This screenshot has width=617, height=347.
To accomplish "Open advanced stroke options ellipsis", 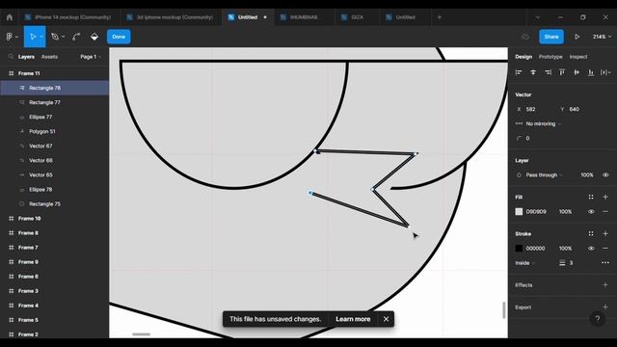I will (x=605, y=263).
